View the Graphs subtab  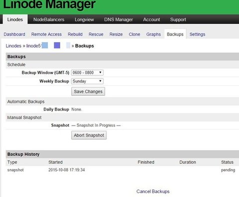(x=153, y=34)
